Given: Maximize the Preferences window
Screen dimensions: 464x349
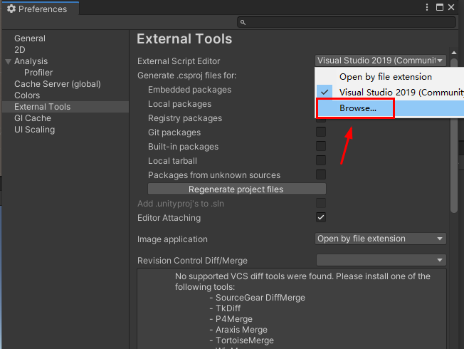Looking at the screenshot, I should [x=440, y=7].
